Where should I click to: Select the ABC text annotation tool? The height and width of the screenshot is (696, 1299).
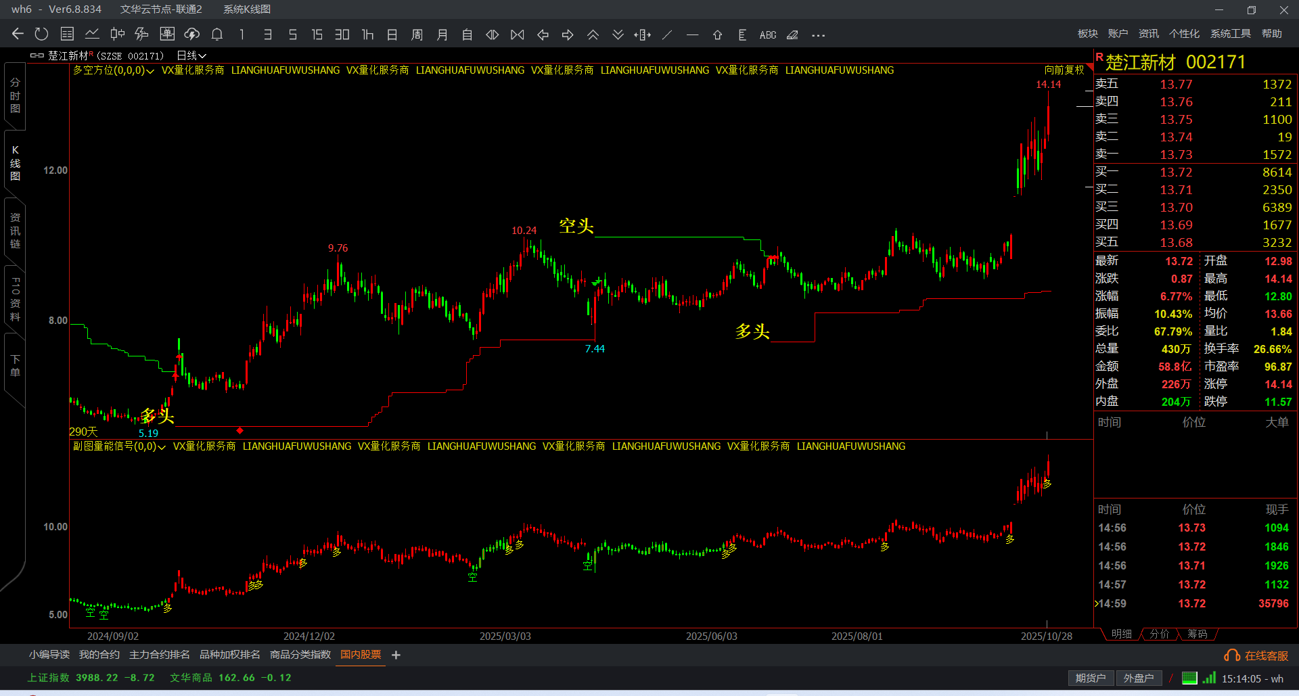click(768, 34)
